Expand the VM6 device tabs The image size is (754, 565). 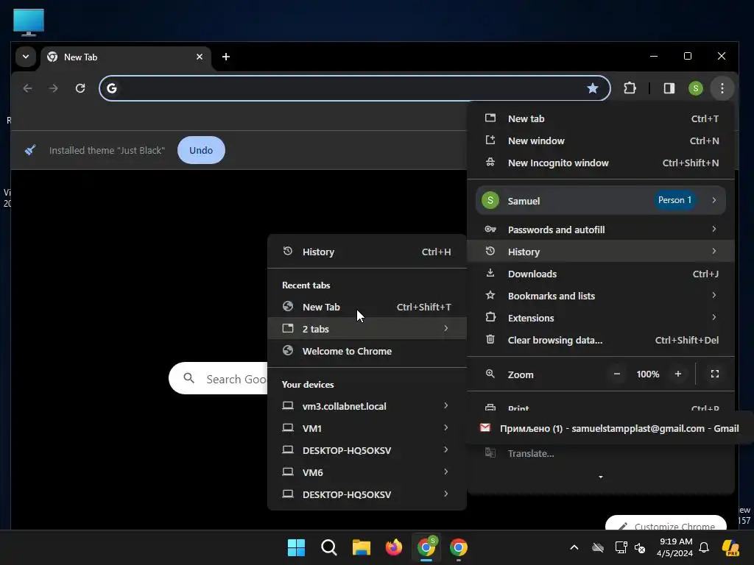[367, 472]
